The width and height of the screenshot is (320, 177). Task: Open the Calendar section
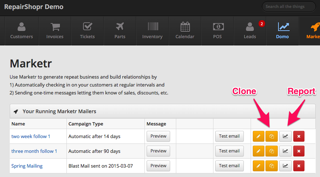pyautogui.click(x=185, y=31)
